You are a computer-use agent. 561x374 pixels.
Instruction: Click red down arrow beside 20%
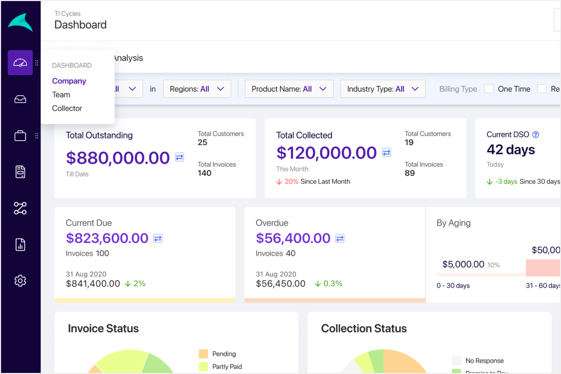[279, 182]
